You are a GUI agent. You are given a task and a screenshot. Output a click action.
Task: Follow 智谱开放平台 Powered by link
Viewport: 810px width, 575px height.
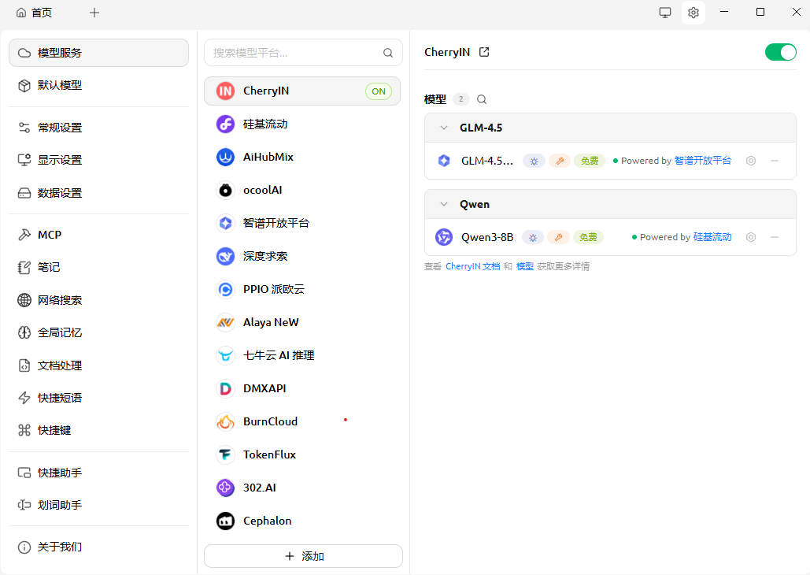click(702, 161)
